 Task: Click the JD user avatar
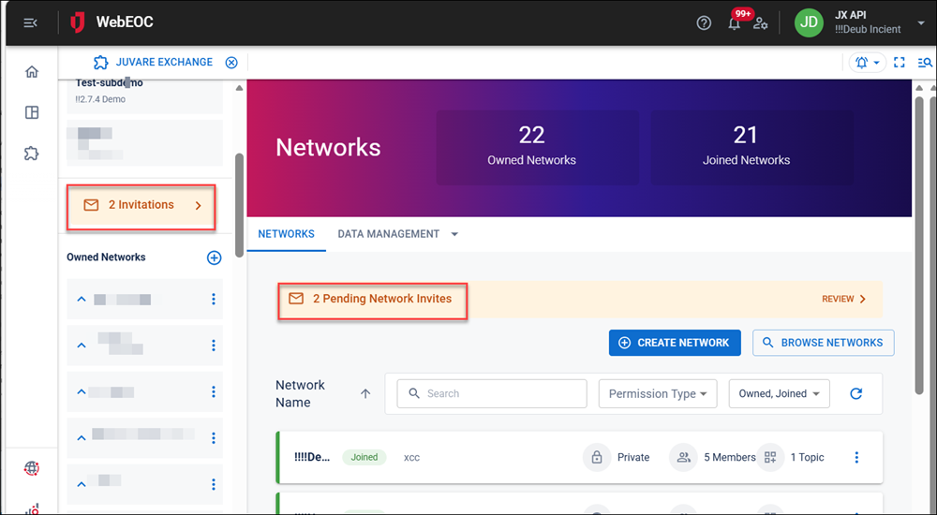809,22
